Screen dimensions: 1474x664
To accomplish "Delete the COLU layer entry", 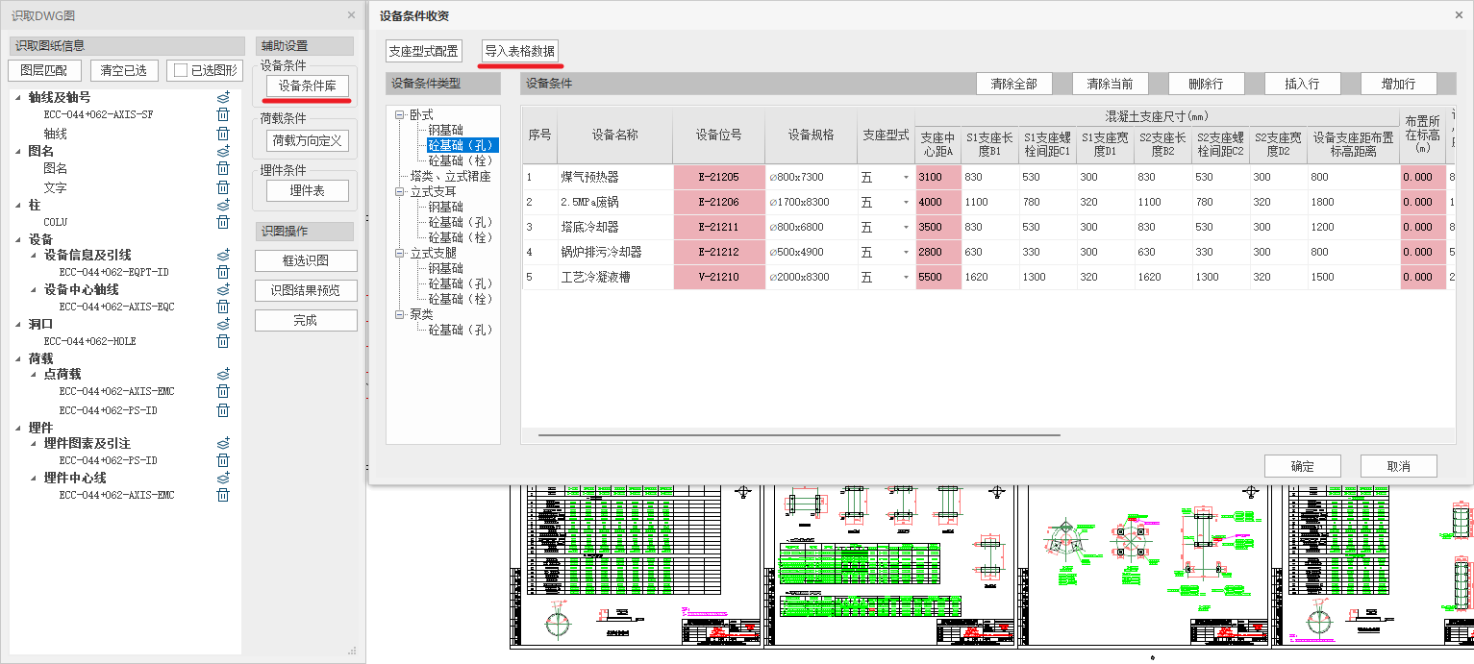I will (x=223, y=222).
